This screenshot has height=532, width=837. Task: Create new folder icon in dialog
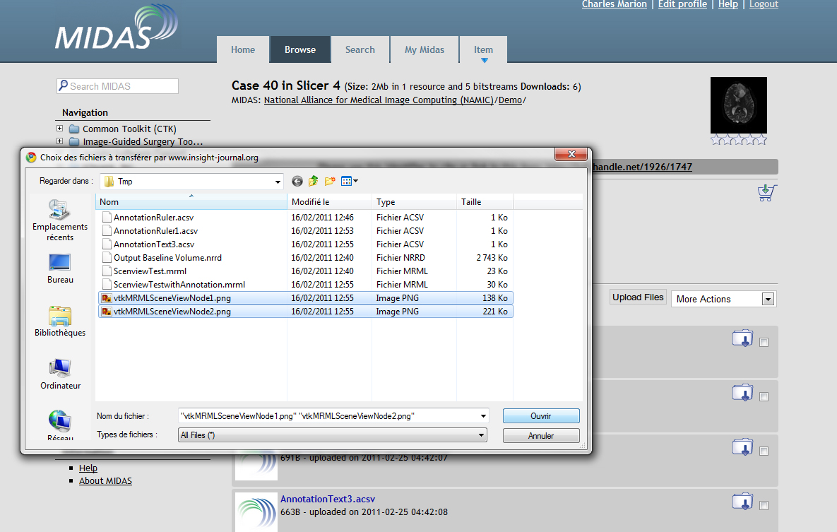click(330, 182)
